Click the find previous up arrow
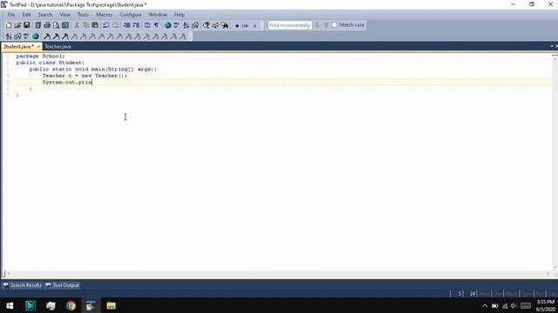 pyautogui.click(x=326, y=25)
